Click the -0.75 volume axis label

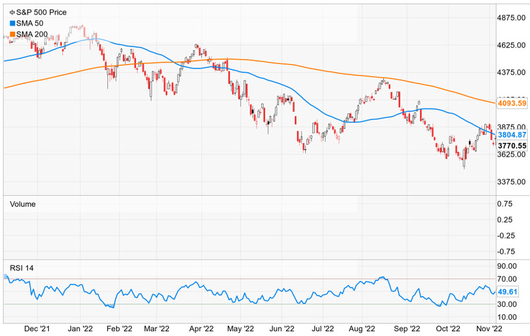point(506,252)
